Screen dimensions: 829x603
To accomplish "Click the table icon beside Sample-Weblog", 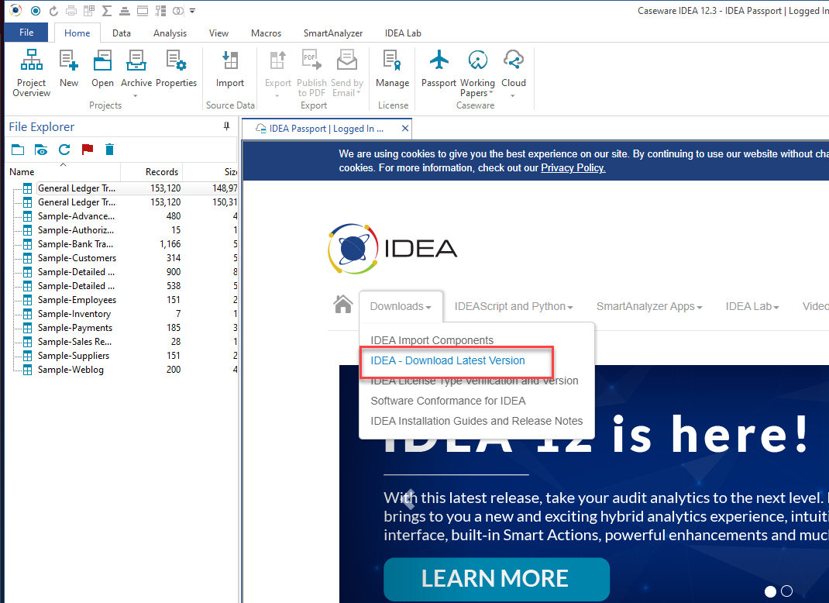I will click(x=27, y=370).
